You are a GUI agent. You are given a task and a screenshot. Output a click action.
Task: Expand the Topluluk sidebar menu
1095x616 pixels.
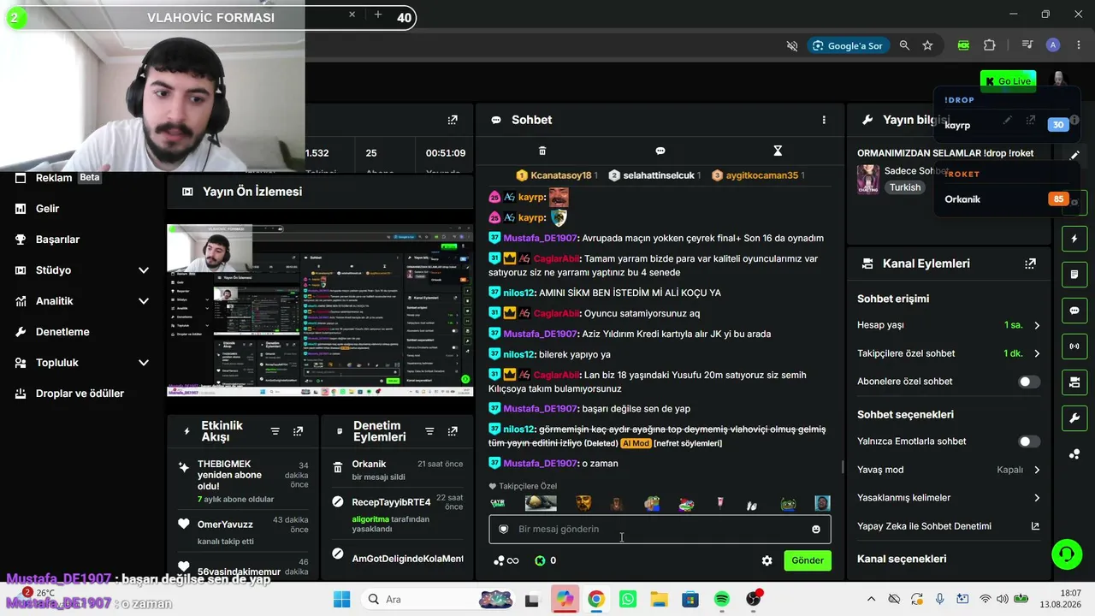coord(144,363)
